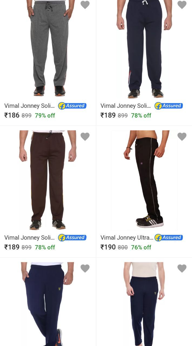
Task: Toggle wishlist heart on brown track pants
Action: coord(85,137)
